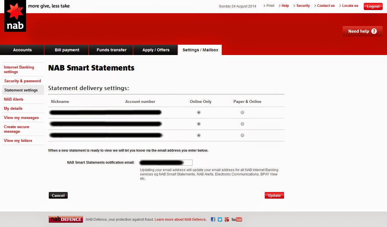This screenshot has height=227, width=387.
Task: Select Online Only for third account
Action: click(x=199, y=135)
